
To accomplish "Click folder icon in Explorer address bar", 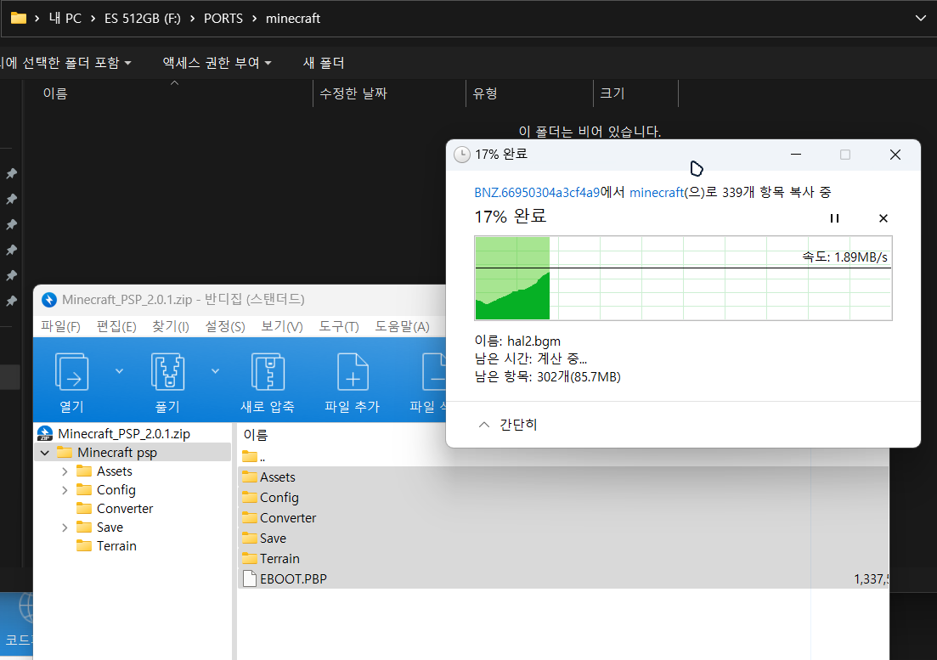I will pyautogui.click(x=19, y=18).
